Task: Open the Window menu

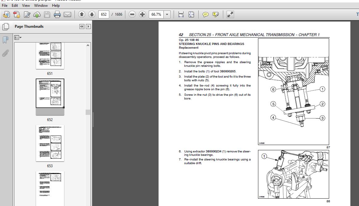Action: pyautogui.click(x=41, y=6)
